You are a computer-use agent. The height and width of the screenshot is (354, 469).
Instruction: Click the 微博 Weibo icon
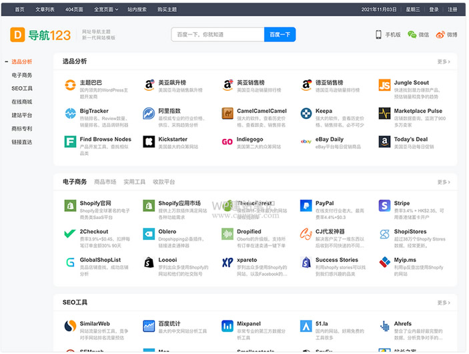click(440, 35)
